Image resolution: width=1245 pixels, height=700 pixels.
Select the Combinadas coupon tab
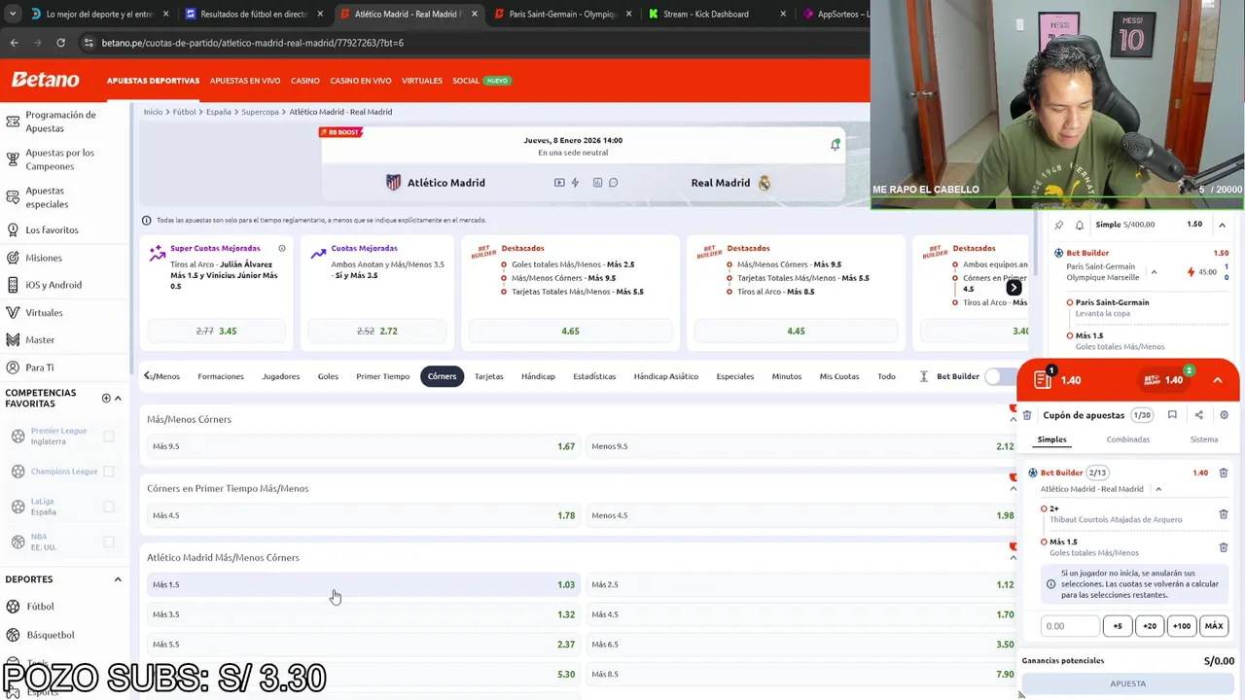(x=1127, y=439)
